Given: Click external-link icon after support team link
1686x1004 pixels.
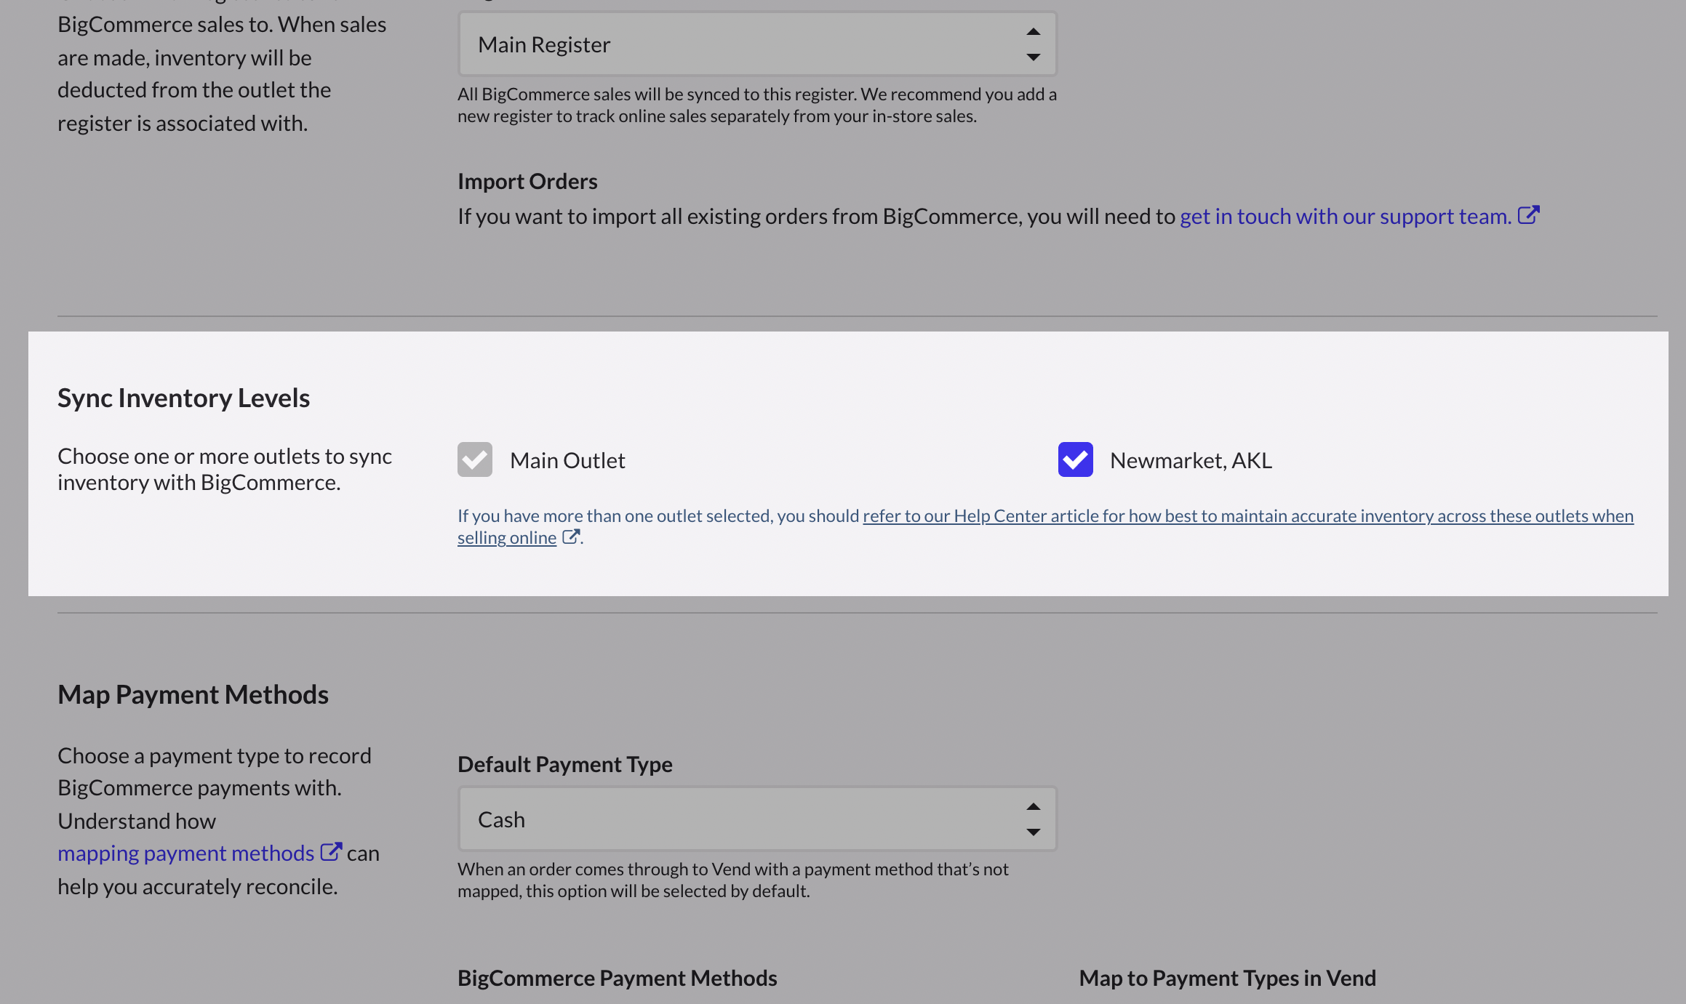Looking at the screenshot, I should click(x=1528, y=215).
